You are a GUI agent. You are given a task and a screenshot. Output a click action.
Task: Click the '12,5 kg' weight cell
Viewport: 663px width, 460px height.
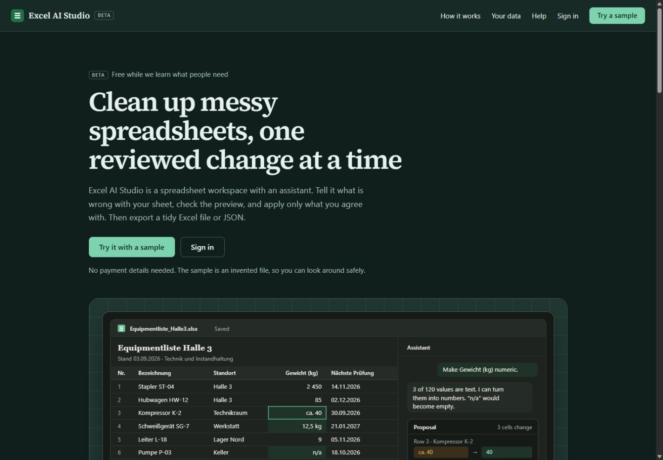coord(297,426)
